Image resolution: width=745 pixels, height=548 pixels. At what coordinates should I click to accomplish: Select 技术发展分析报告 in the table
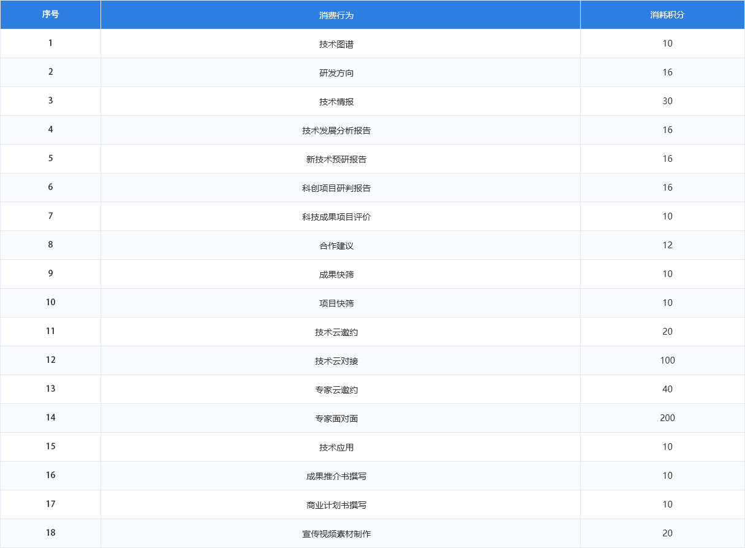pos(336,131)
